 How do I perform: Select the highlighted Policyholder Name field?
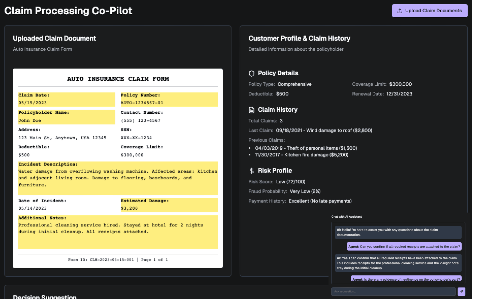point(67,116)
